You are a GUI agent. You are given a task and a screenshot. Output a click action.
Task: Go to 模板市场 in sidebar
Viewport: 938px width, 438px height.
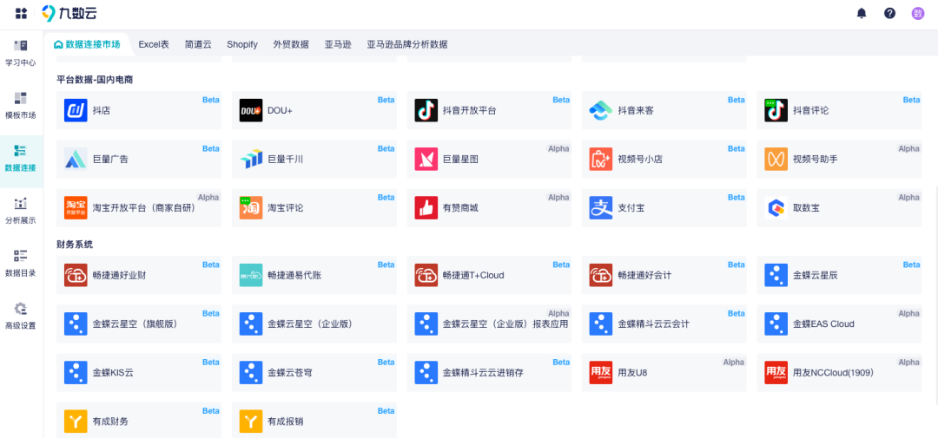click(21, 106)
